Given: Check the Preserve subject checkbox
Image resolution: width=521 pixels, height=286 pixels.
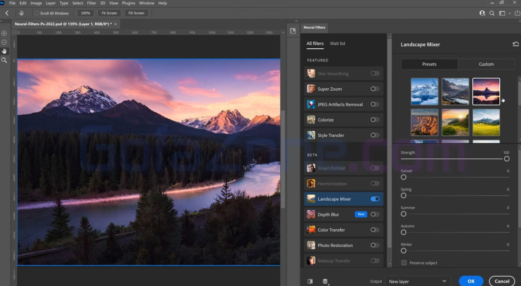Looking at the screenshot, I should coord(404,263).
